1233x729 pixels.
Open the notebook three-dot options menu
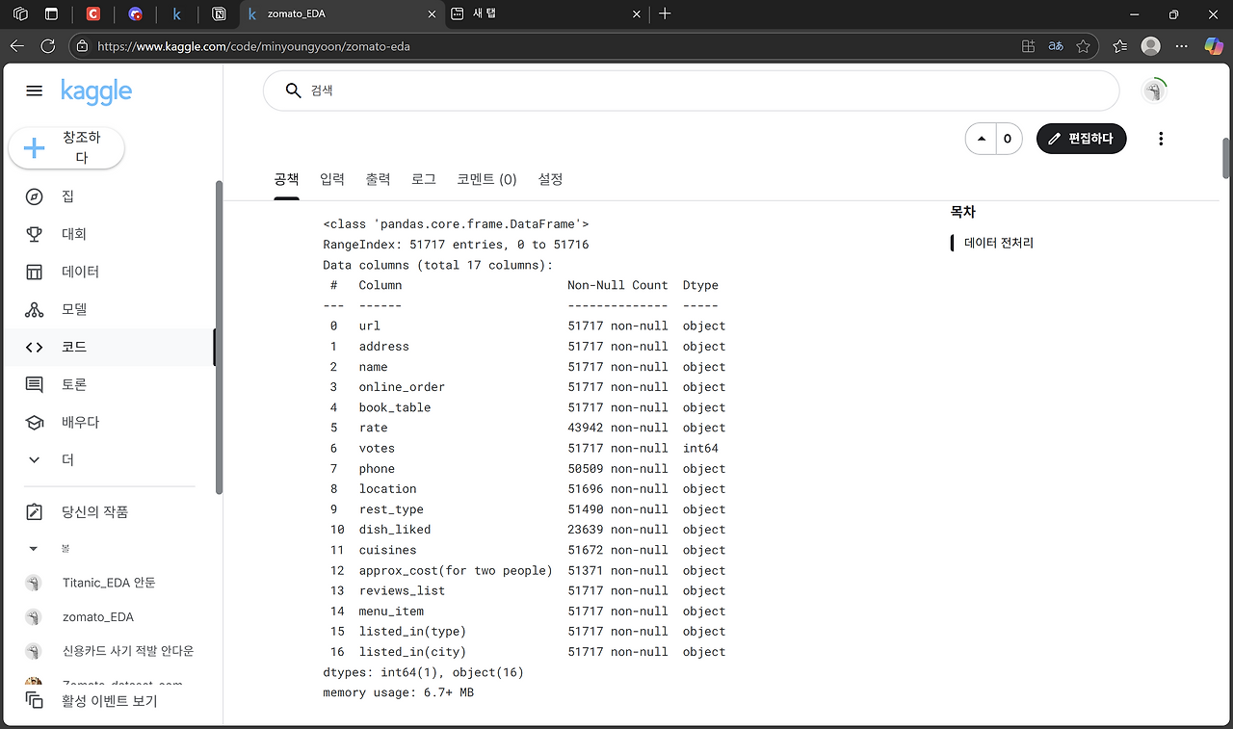[x=1161, y=139]
